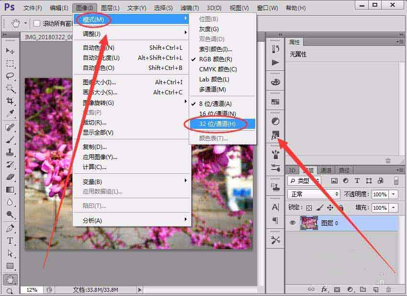Toggle 滚动所有窗口 checkbox in options bar
Screen dimensions: 407x296
pyautogui.click(x=36, y=23)
